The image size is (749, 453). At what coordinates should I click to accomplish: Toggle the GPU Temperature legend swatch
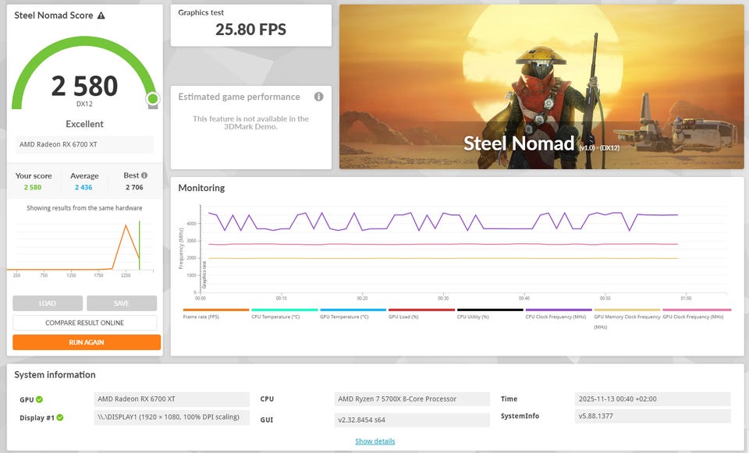coord(353,310)
